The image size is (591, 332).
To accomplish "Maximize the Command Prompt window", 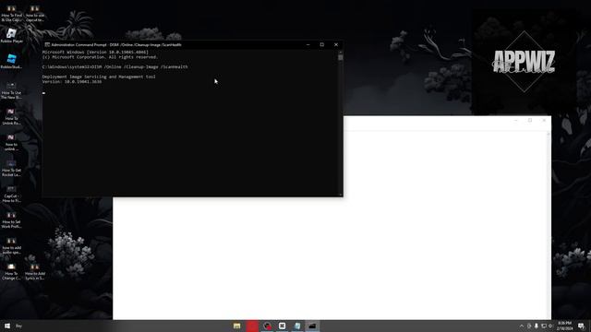I will [322, 45].
